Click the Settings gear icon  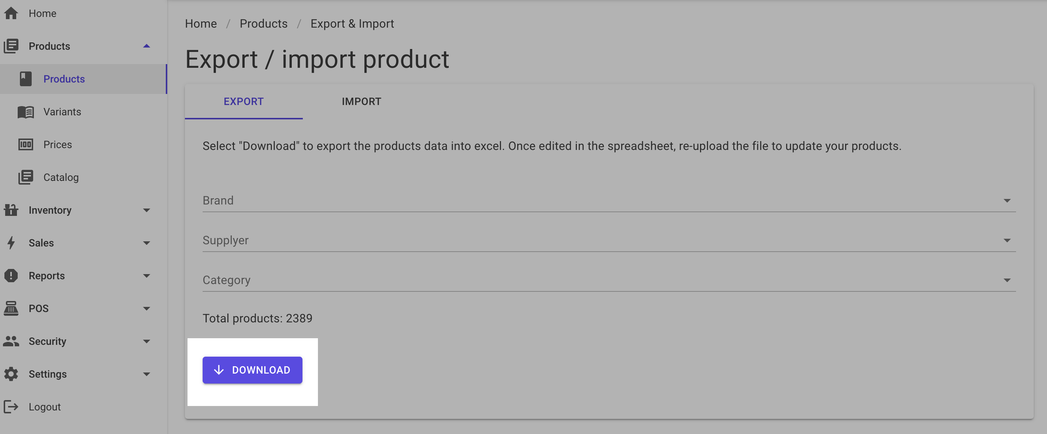coord(11,374)
